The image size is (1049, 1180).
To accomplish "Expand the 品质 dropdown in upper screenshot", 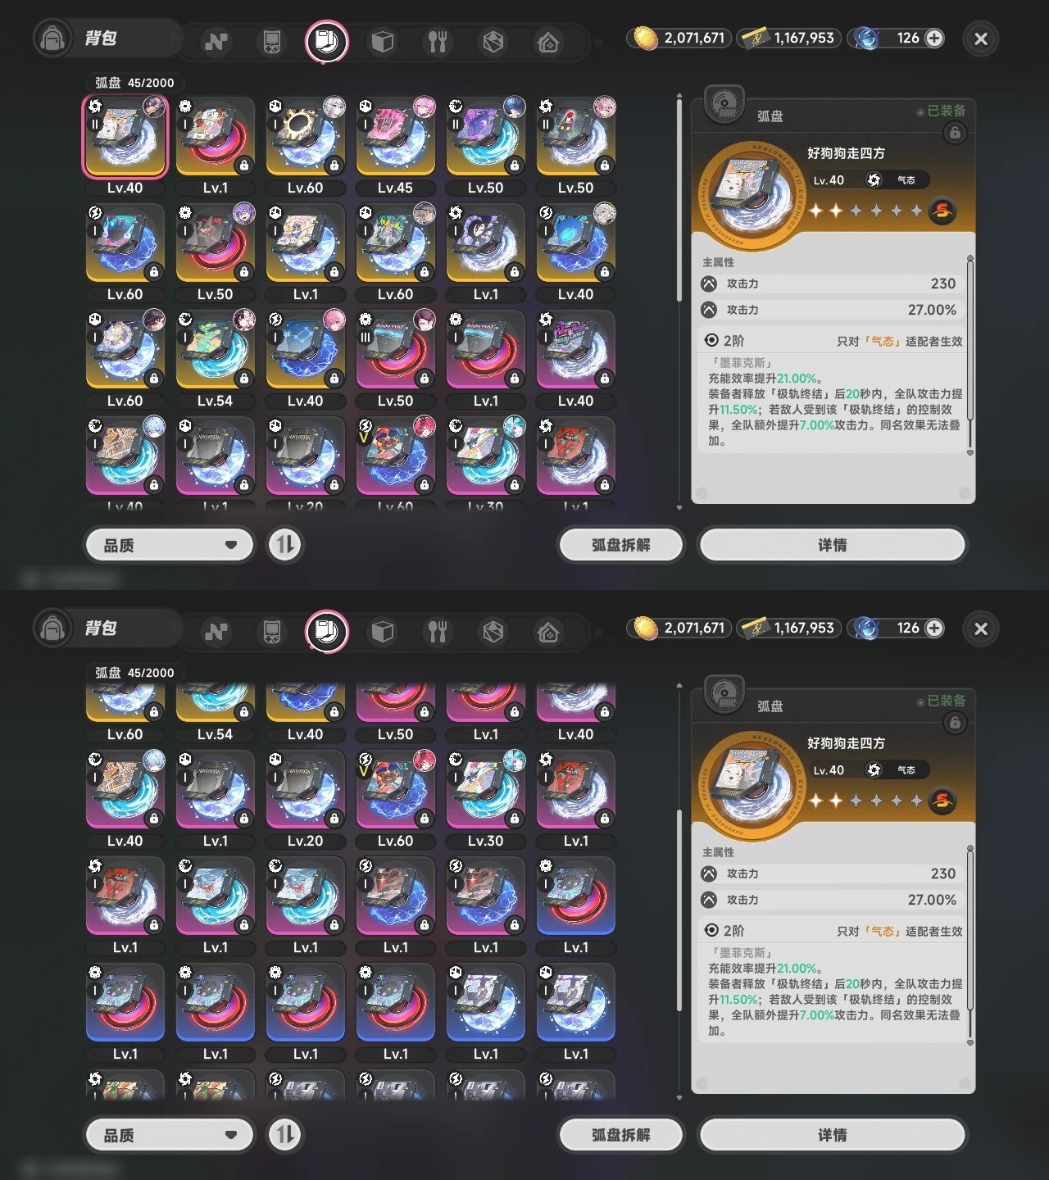I will click(170, 545).
